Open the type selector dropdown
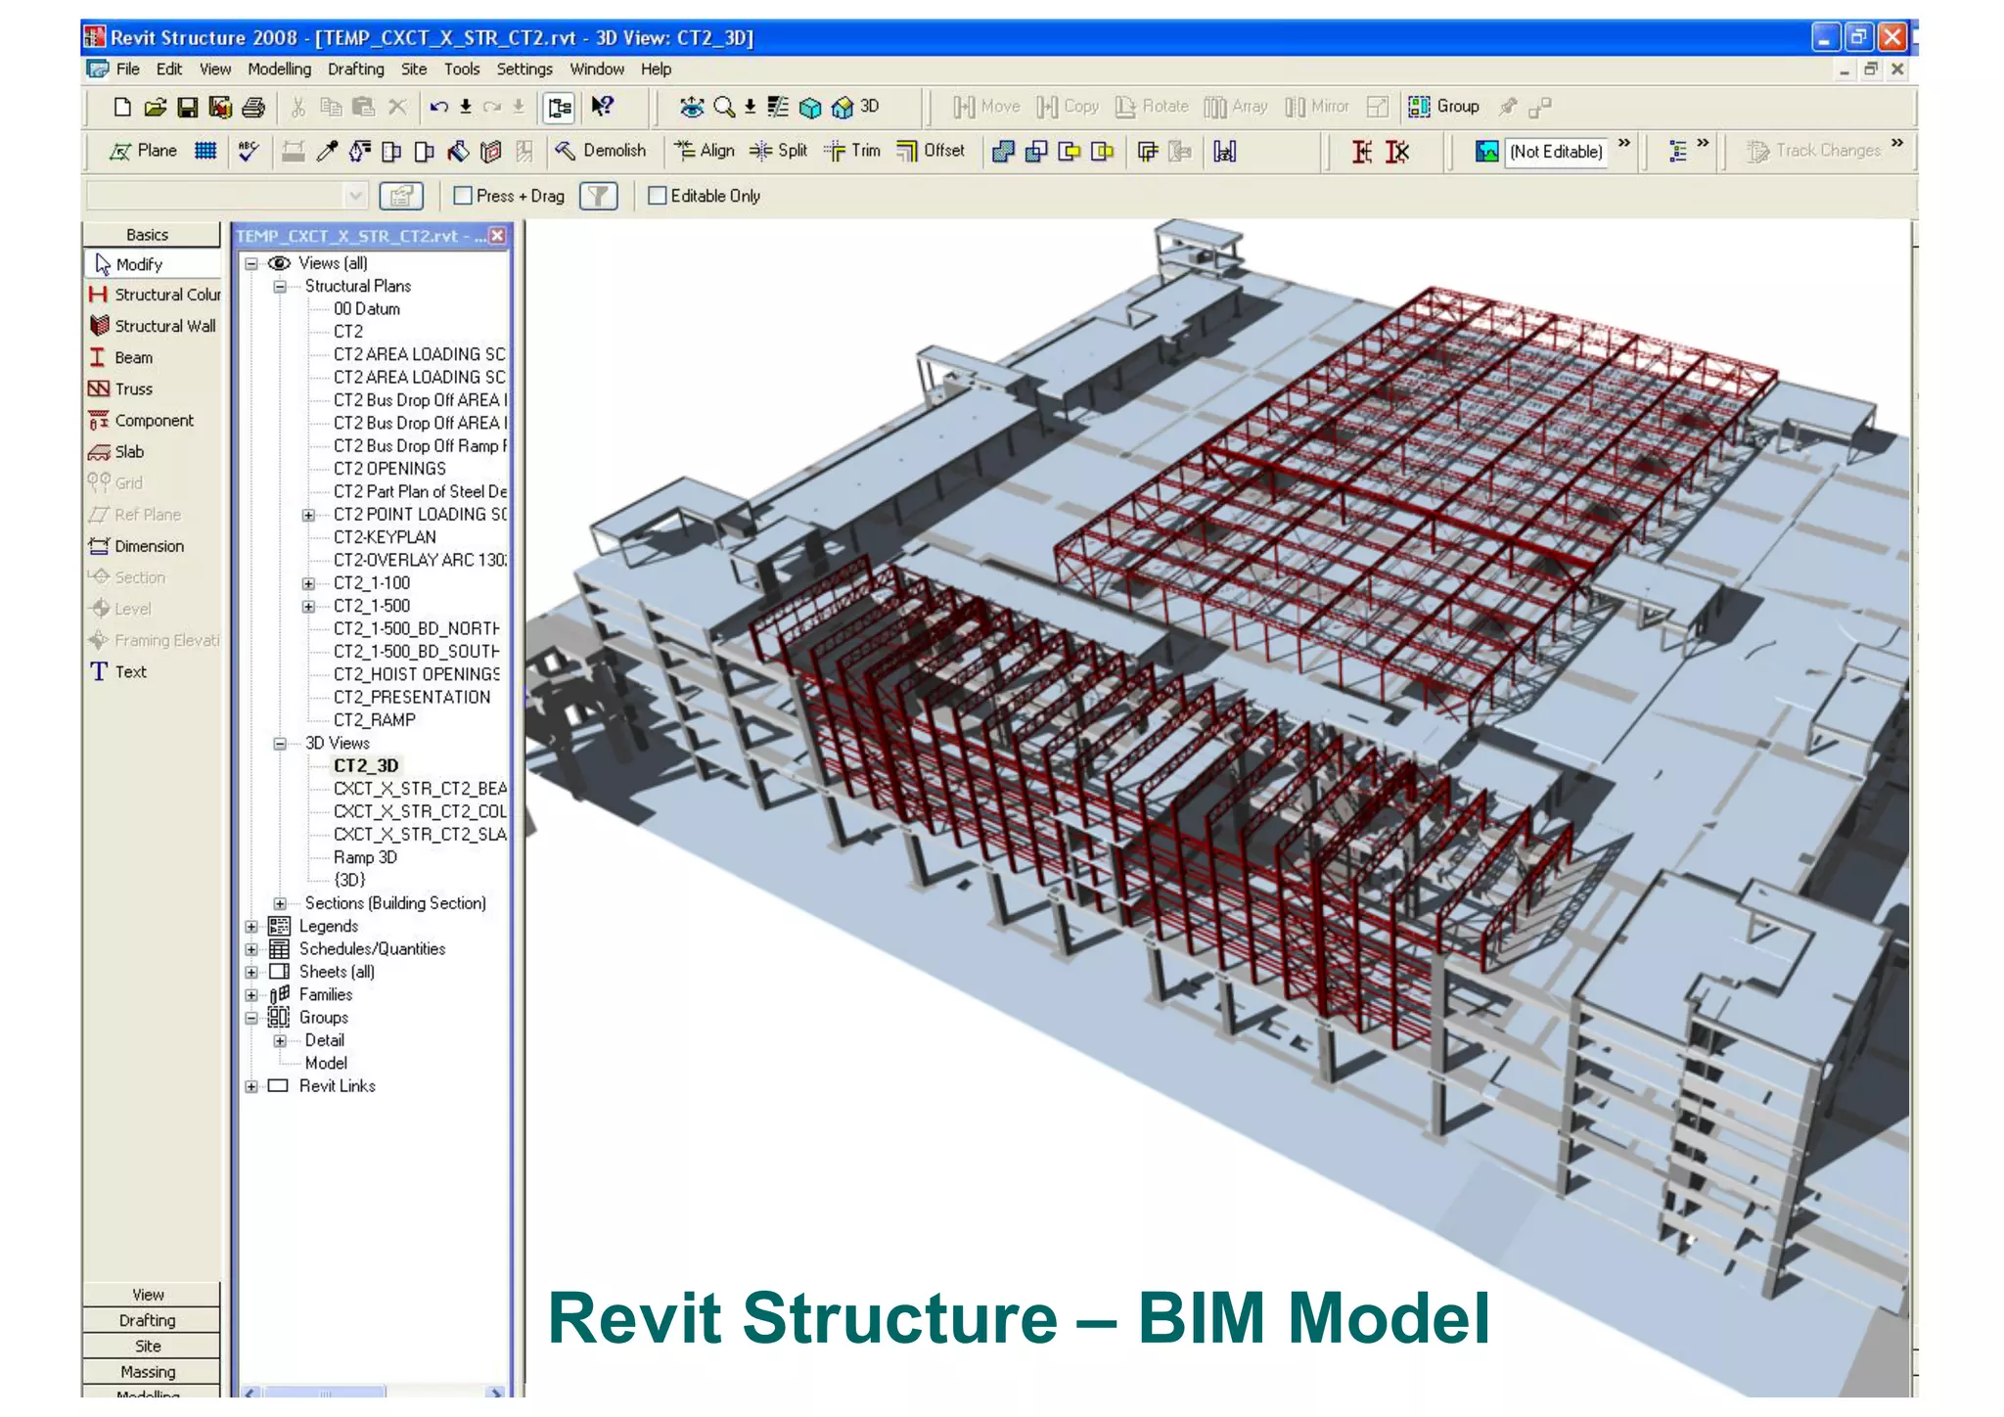2004x1417 pixels. (x=356, y=196)
